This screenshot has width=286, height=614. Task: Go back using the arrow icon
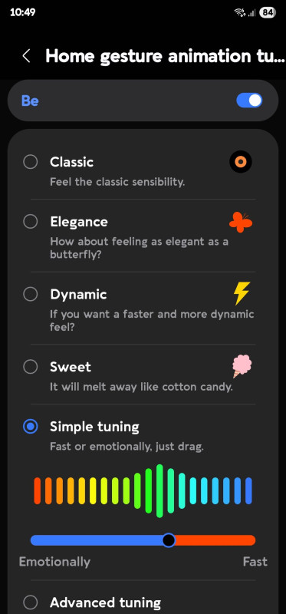26,56
